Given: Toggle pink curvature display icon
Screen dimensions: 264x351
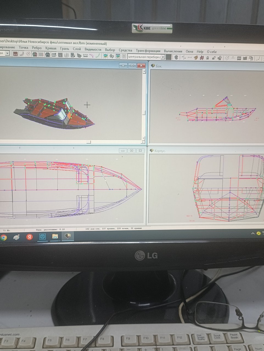Looking at the screenshot, I should click(x=91, y=56).
